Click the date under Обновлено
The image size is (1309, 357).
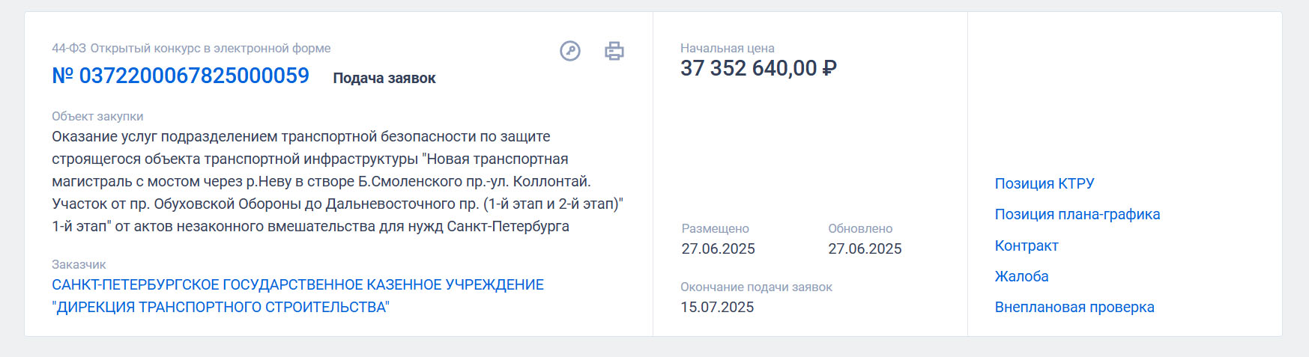(865, 248)
